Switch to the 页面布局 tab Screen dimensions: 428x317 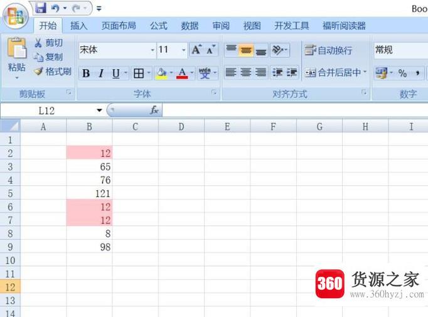[119, 26]
